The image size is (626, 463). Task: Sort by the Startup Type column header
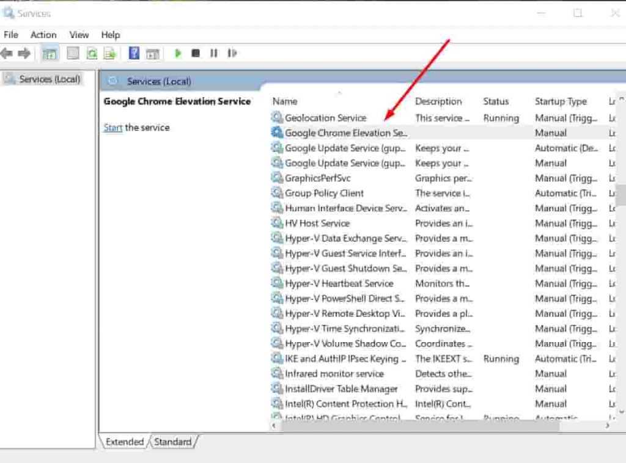[x=560, y=101]
